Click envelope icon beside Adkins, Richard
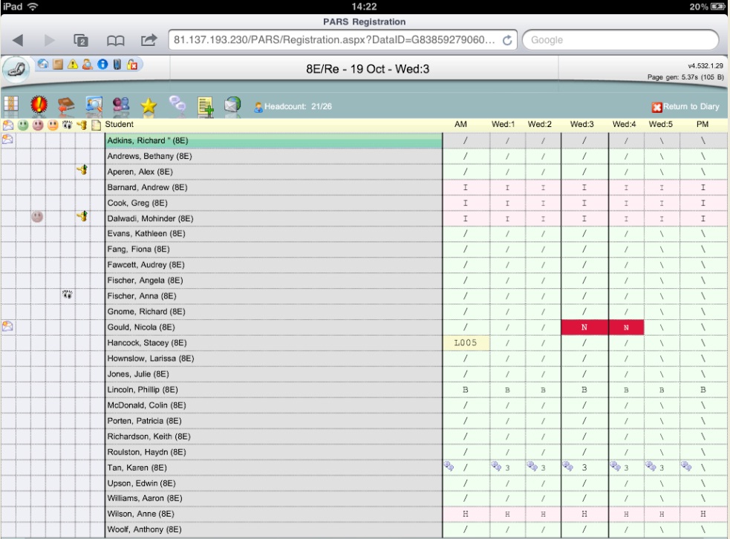This screenshot has width=730, height=539. [x=7, y=139]
